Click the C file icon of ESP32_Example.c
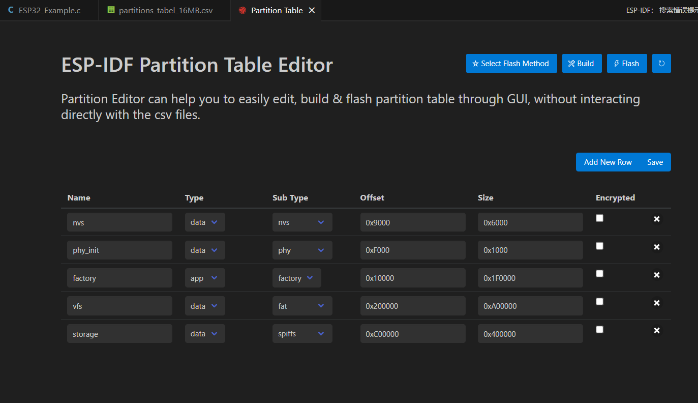Image resolution: width=698 pixels, height=403 pixels. click(11, 10)
